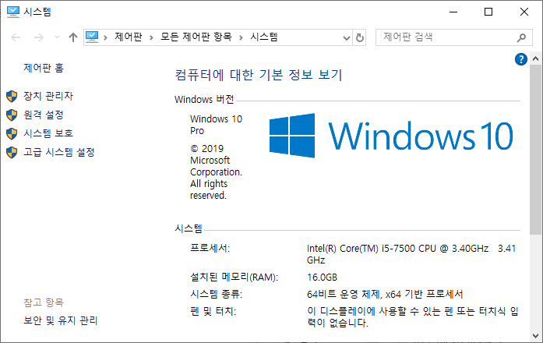Select 모든 제어판 항목 breadcrumb

[x=196, y=37]
